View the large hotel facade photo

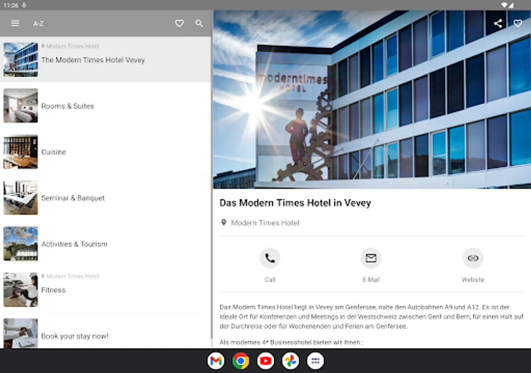pyautogui.click(x=372, y=99)
